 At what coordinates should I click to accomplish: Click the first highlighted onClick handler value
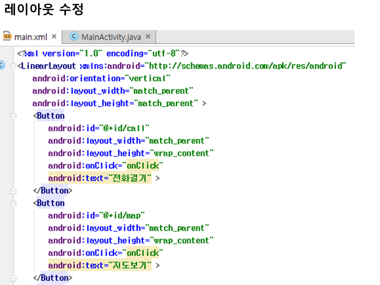(143, 165)
